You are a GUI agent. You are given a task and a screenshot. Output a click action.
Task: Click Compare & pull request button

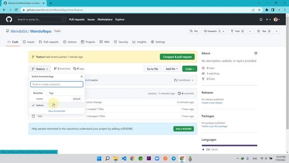pyautogui.click(x=177, y=57)
